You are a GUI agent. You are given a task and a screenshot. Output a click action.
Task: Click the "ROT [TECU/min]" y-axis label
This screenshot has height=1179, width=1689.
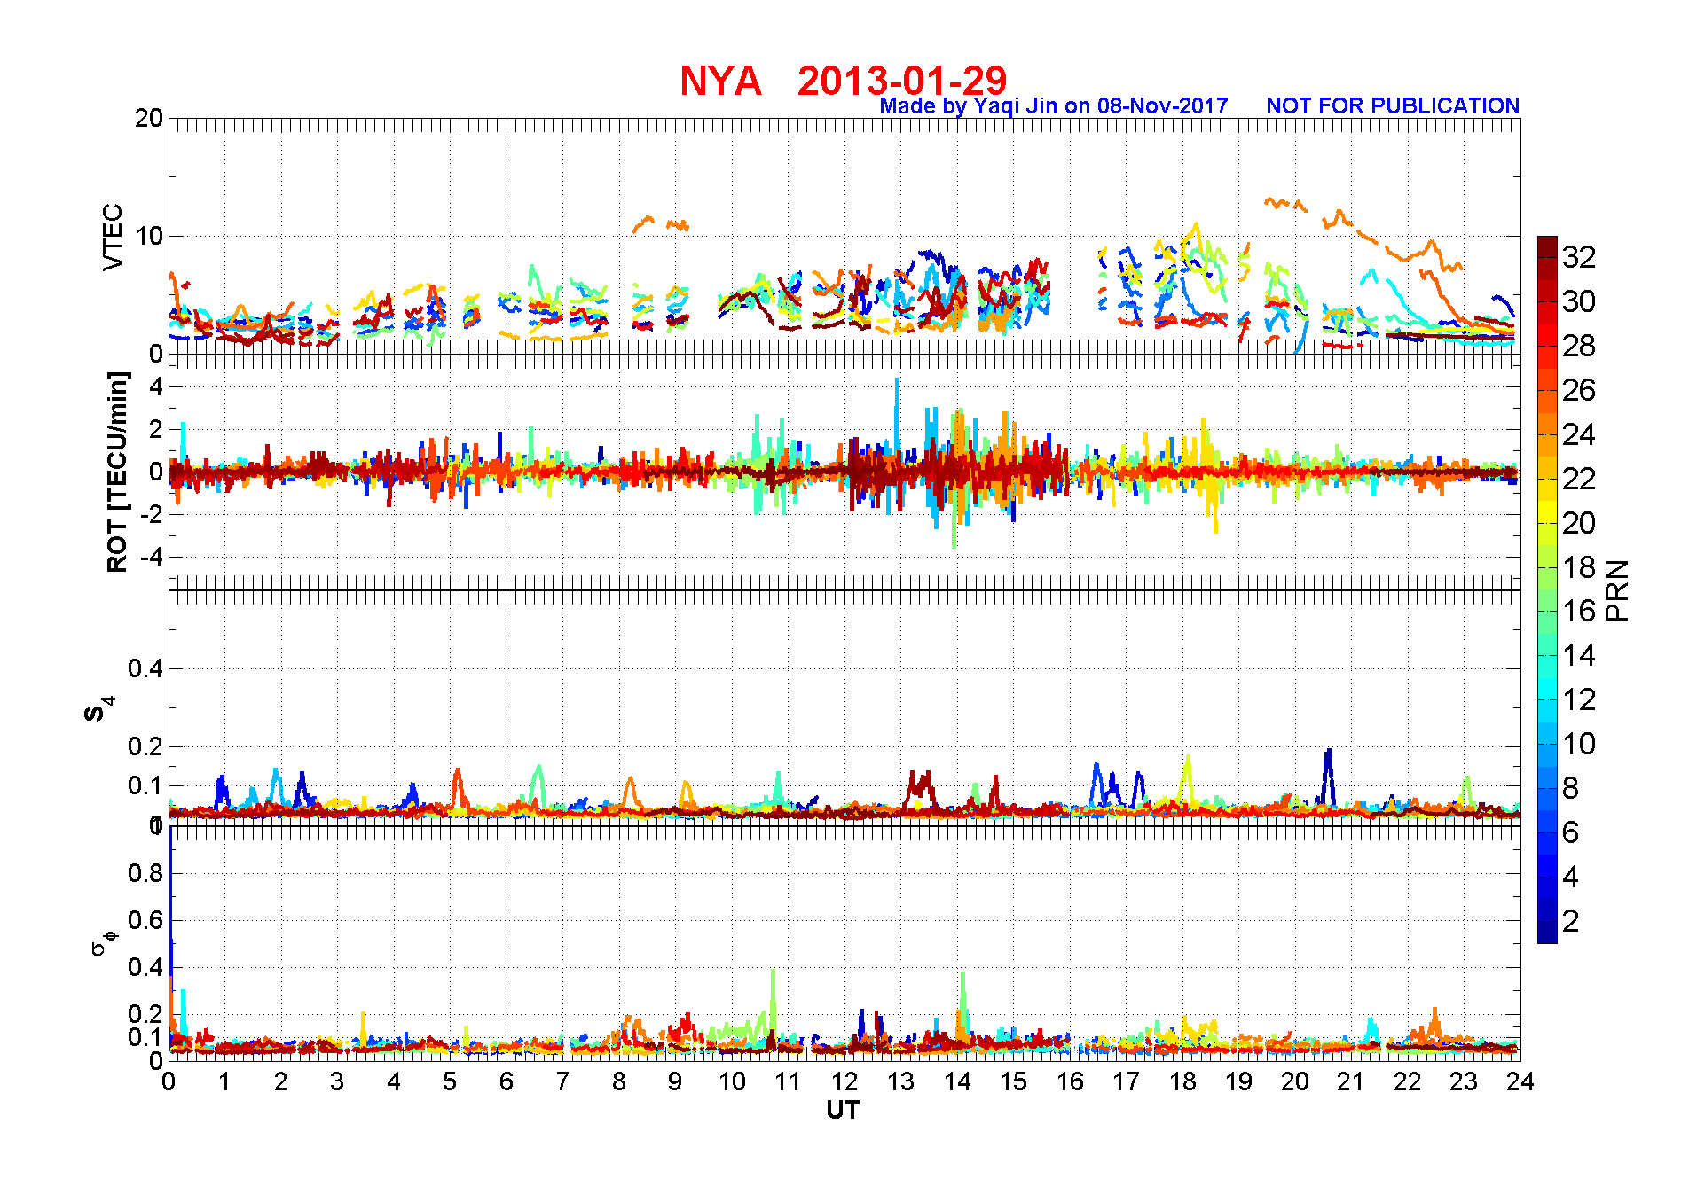[117, 472]
